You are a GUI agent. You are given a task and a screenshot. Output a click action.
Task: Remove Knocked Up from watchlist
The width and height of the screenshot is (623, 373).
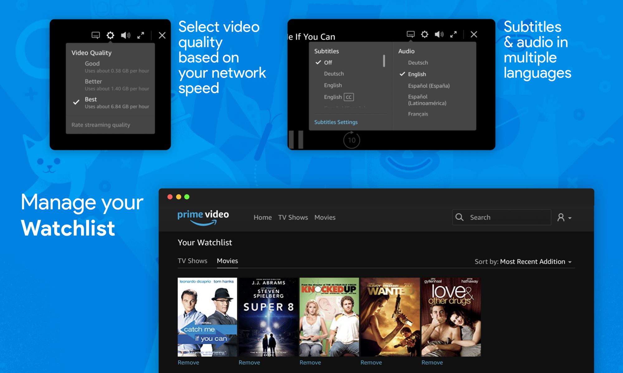pyautogui.click(x=310, y=362)
